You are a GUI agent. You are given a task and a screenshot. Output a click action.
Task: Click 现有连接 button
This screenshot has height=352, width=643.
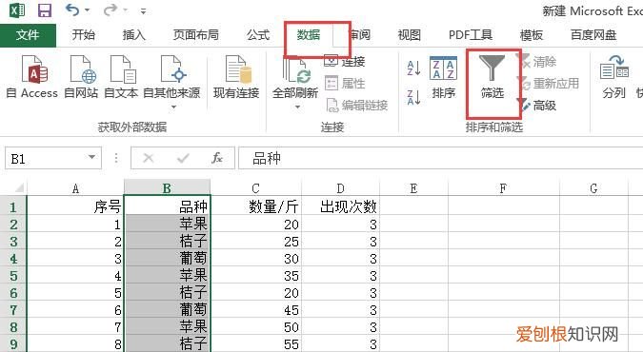point(236,77)
